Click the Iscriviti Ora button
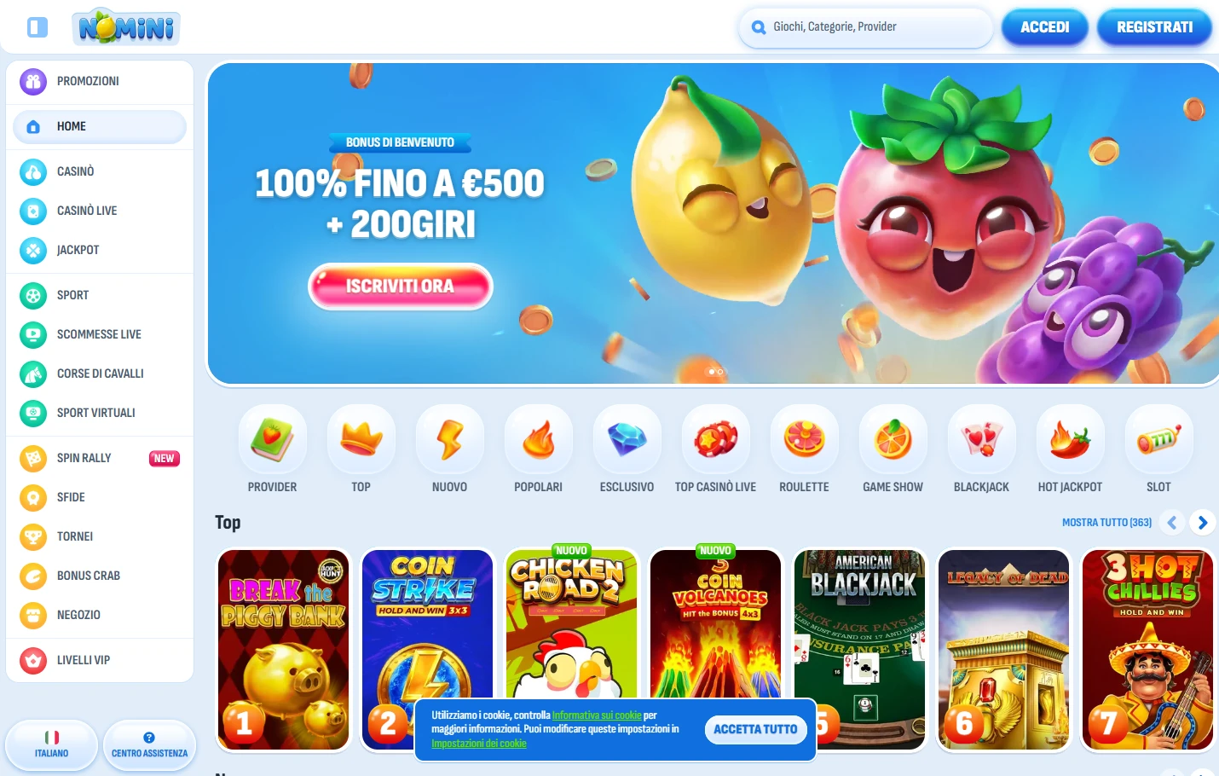Screen dimensions: 1219x776 point(401,286)
